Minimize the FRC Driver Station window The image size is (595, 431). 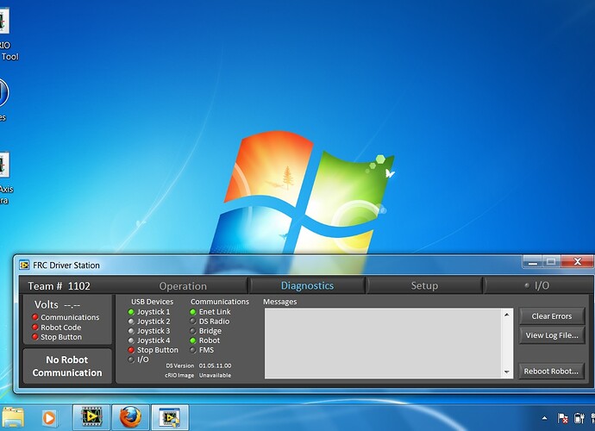coord(533,262)
